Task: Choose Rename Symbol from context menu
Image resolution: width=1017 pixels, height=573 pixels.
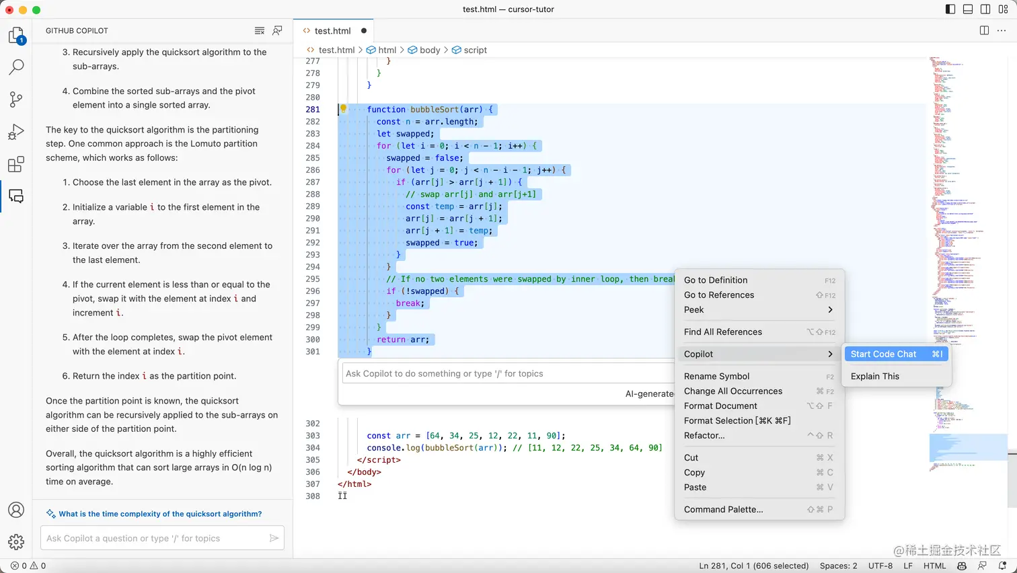Action: [x=759, y=377]
